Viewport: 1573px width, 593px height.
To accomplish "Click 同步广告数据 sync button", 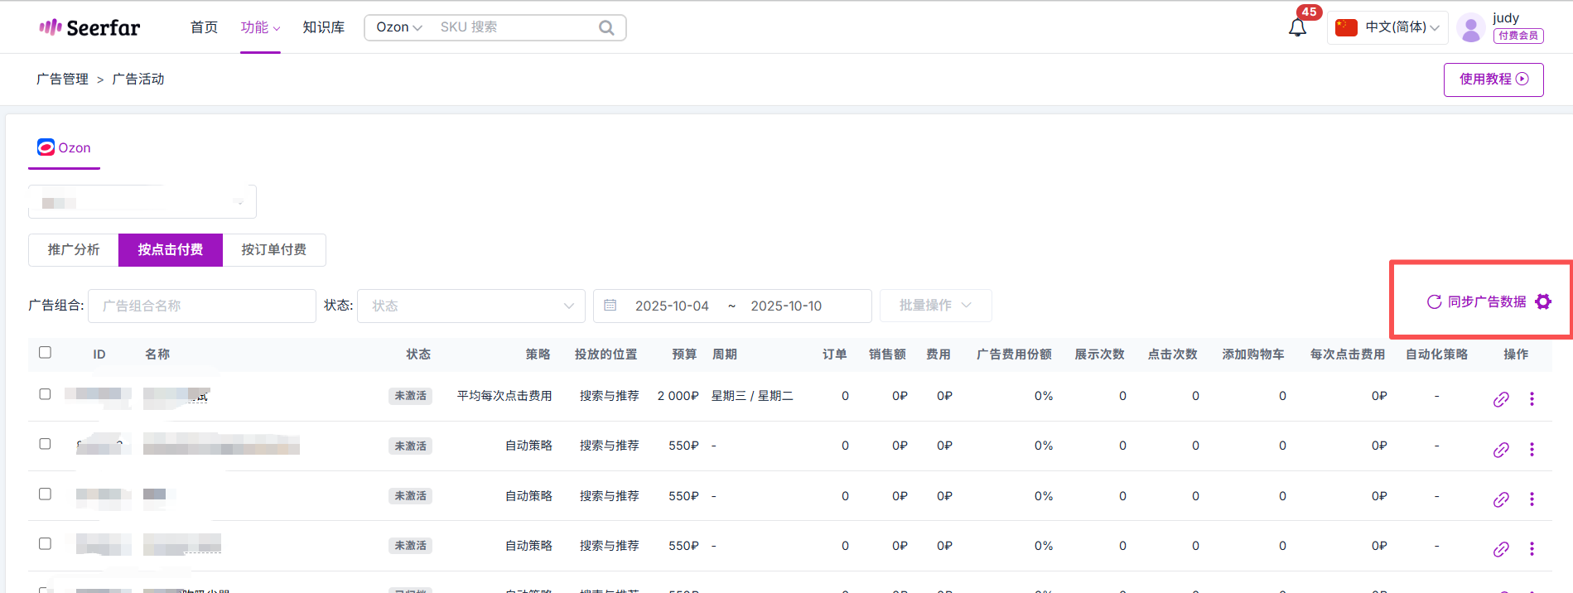I will 1477,301.
